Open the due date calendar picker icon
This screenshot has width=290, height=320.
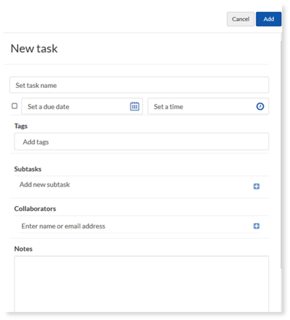[135, 107]
